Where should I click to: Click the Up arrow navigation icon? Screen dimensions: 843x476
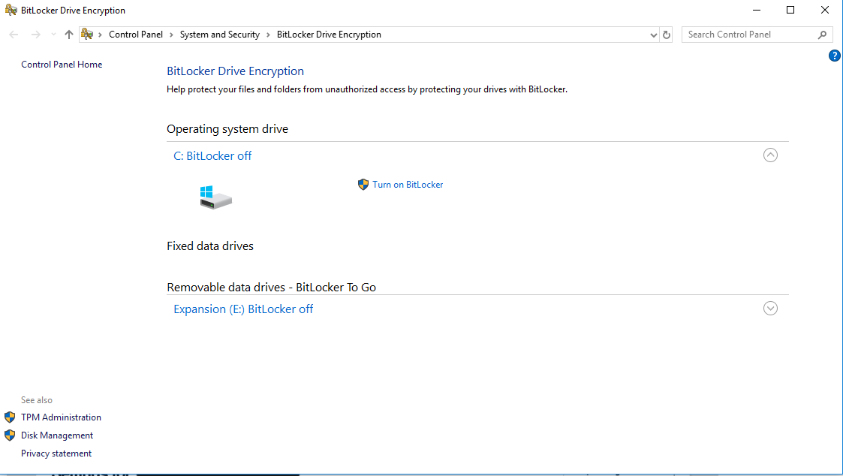[x=69, y=35]
